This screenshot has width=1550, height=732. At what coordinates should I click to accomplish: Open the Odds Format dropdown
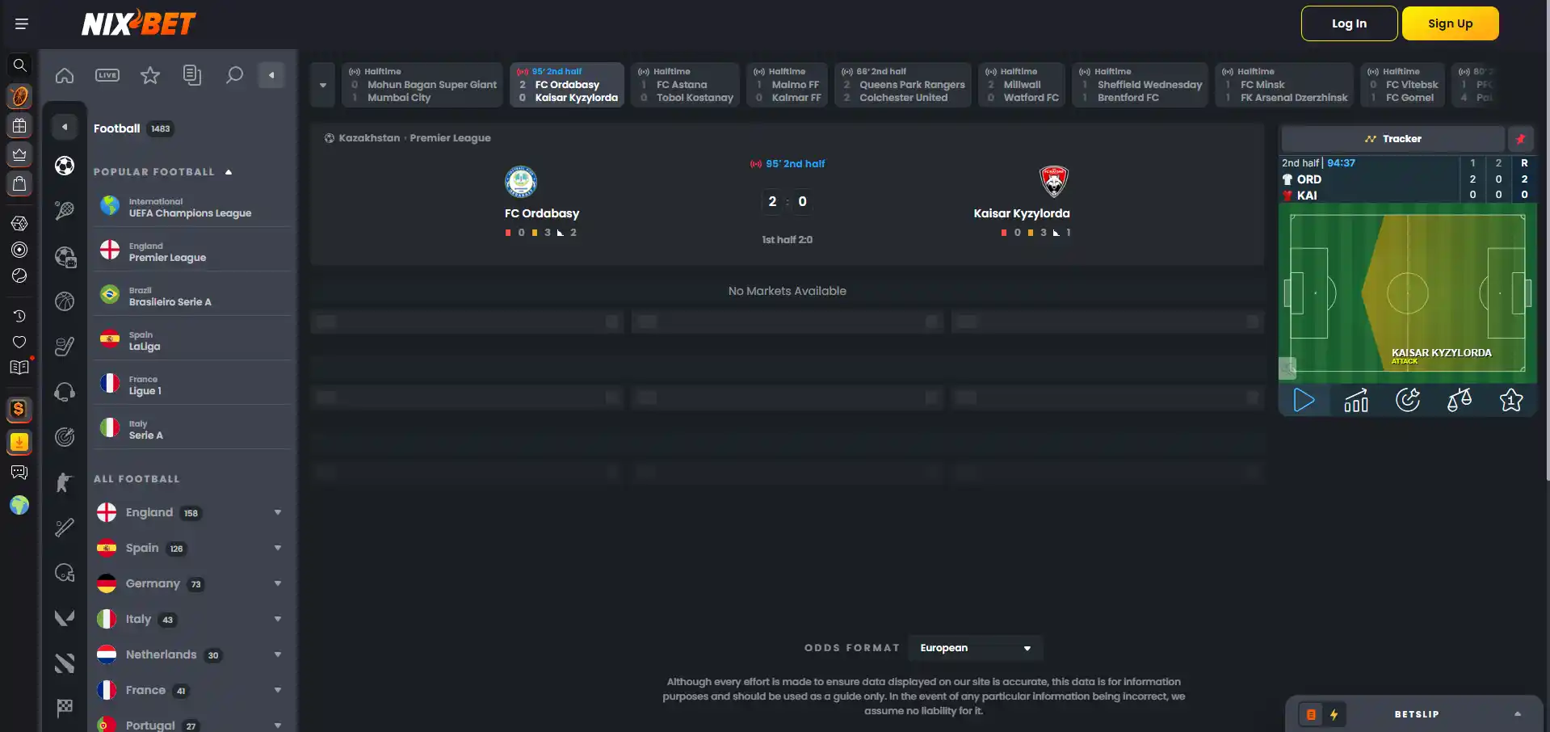[x=975, y=648]
